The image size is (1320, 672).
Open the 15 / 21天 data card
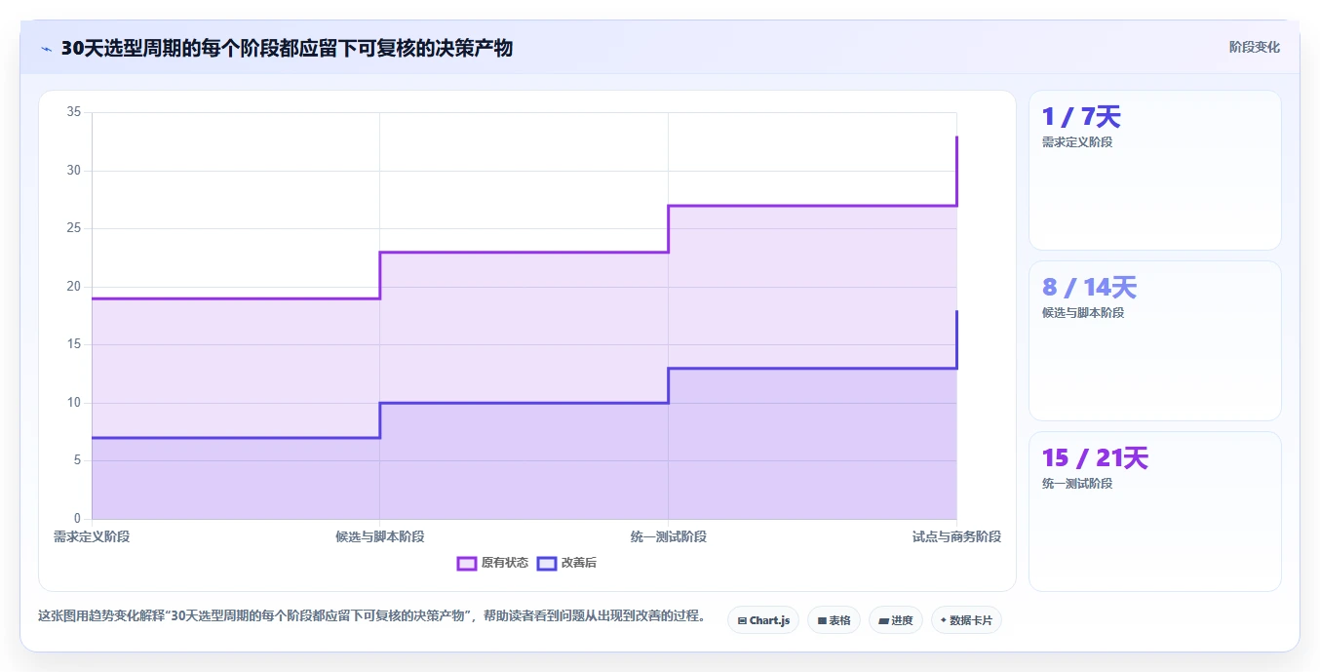[x=1155, y=512]
